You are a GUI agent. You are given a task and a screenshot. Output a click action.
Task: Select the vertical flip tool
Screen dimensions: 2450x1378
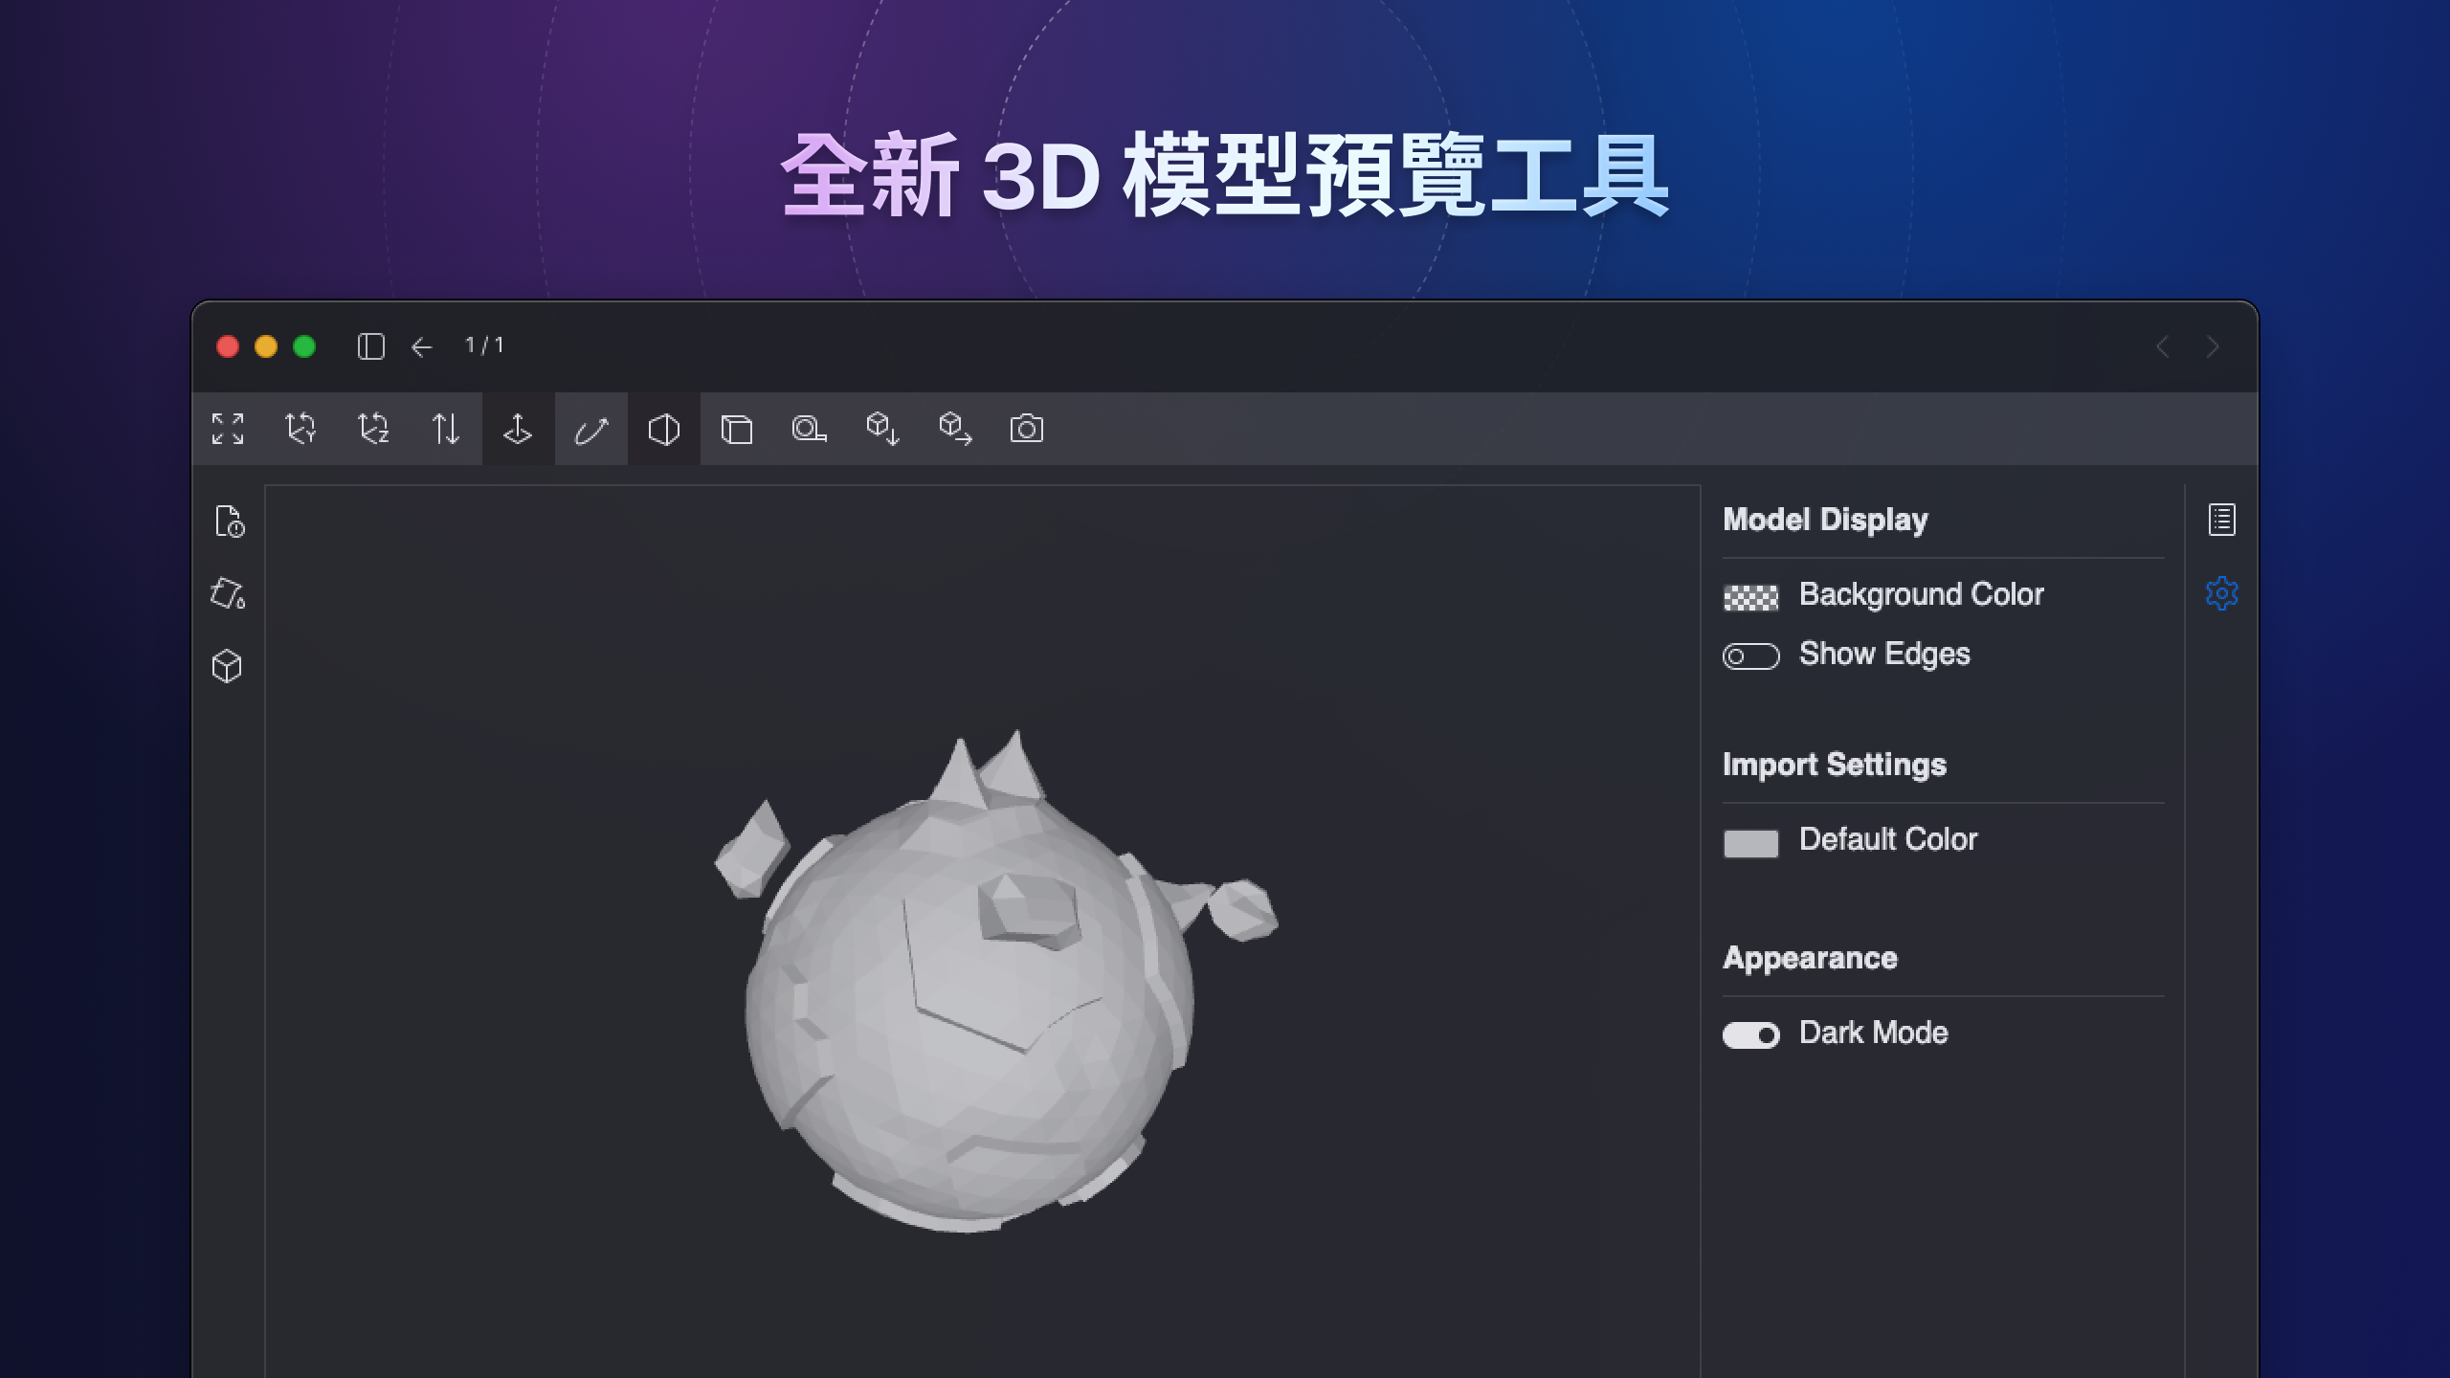tap(445, 429)
